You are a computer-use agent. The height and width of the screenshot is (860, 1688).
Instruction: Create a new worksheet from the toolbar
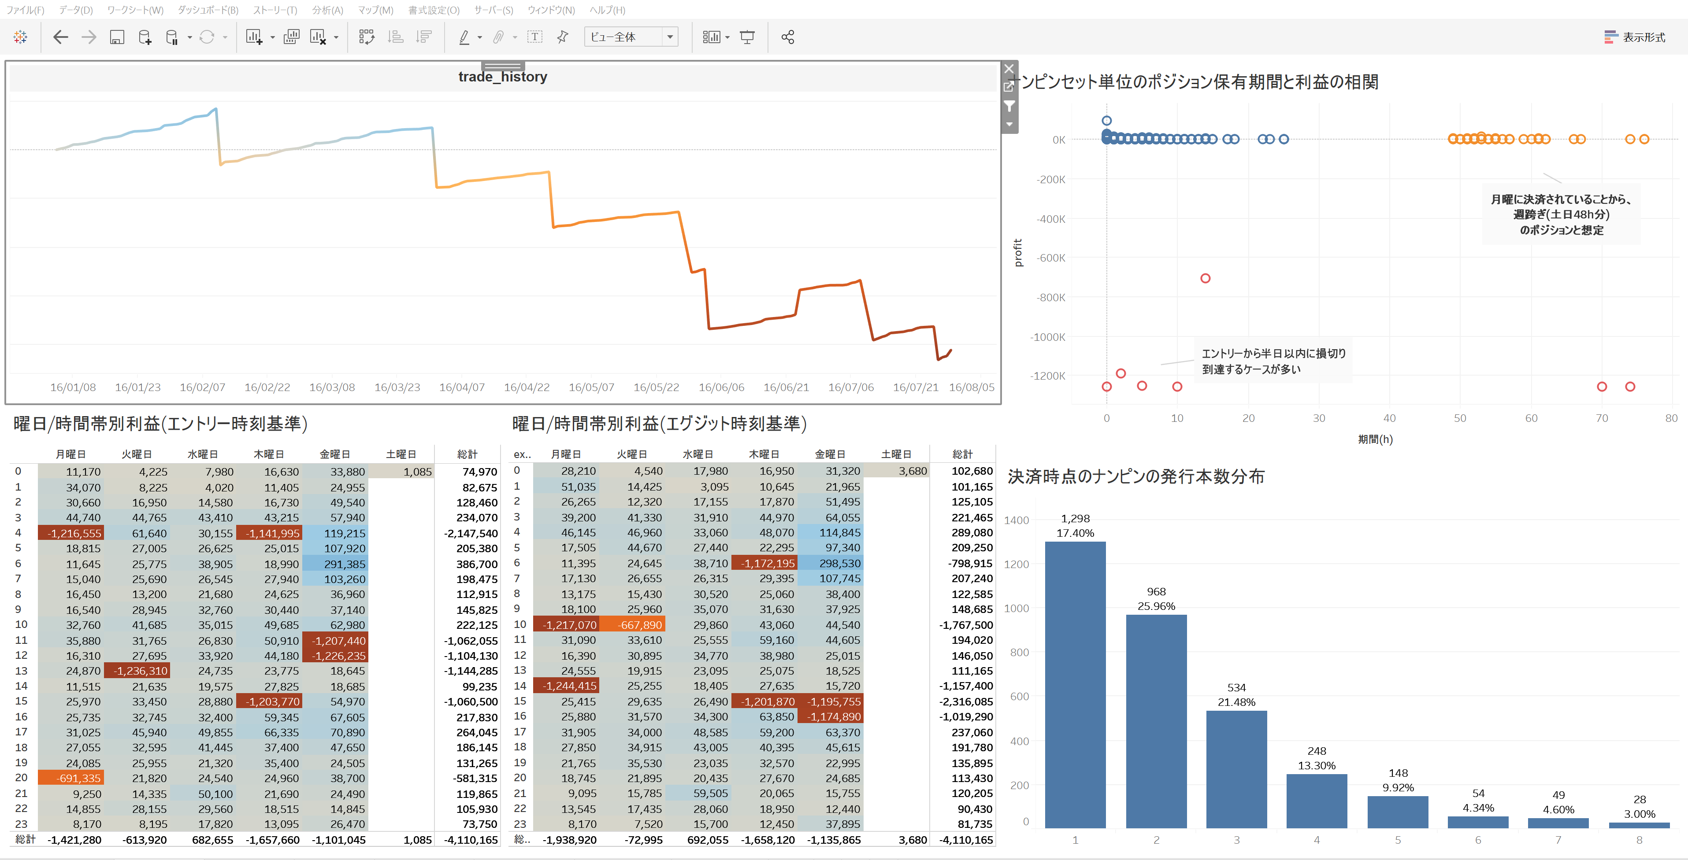[254, 37]
